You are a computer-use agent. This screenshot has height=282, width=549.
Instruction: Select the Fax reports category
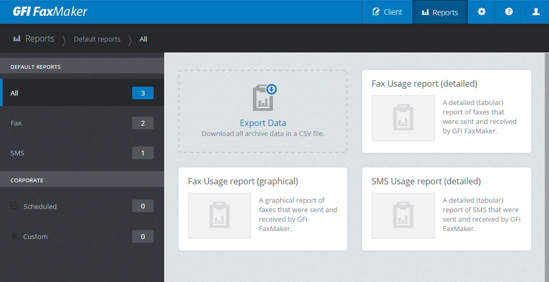tap(82, 123)
